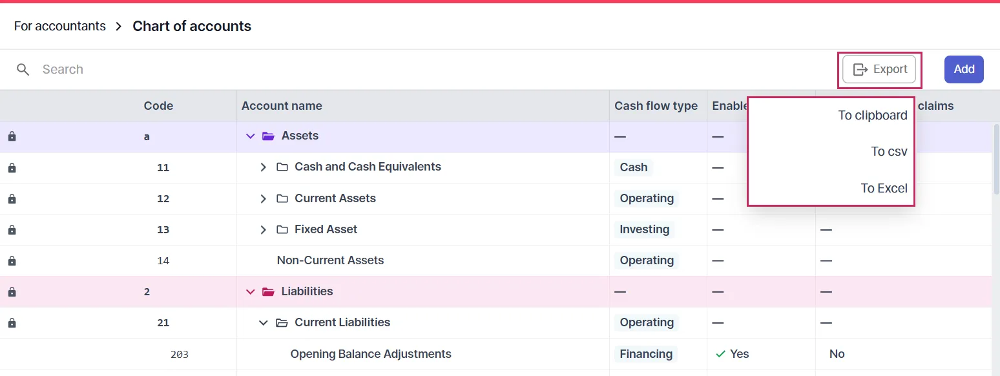The height and width of the screenshot is (376, 1000).
Task: Click the export arrow icon in the Export button
Action: tap(860, 69)
